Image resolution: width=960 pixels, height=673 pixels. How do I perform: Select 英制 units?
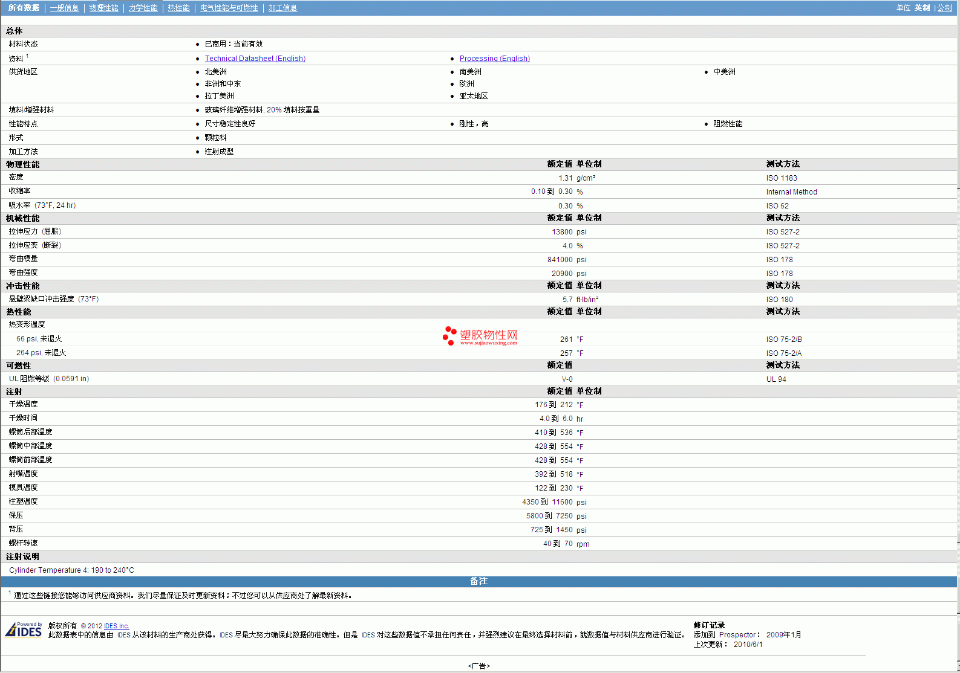922,8
